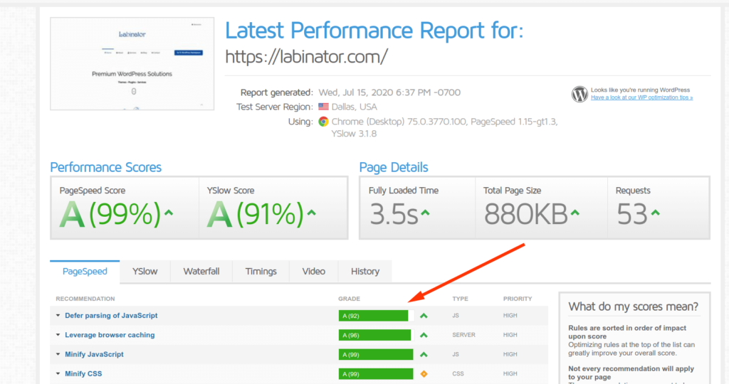Click the https://labinator.com/ report URL
Screen dimensions: 729x384
coord(306,57)
